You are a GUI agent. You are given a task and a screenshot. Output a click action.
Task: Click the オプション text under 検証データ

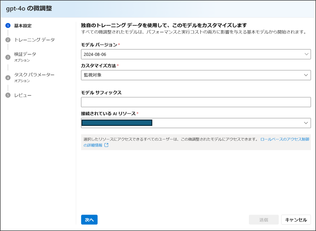coord(22,60)
